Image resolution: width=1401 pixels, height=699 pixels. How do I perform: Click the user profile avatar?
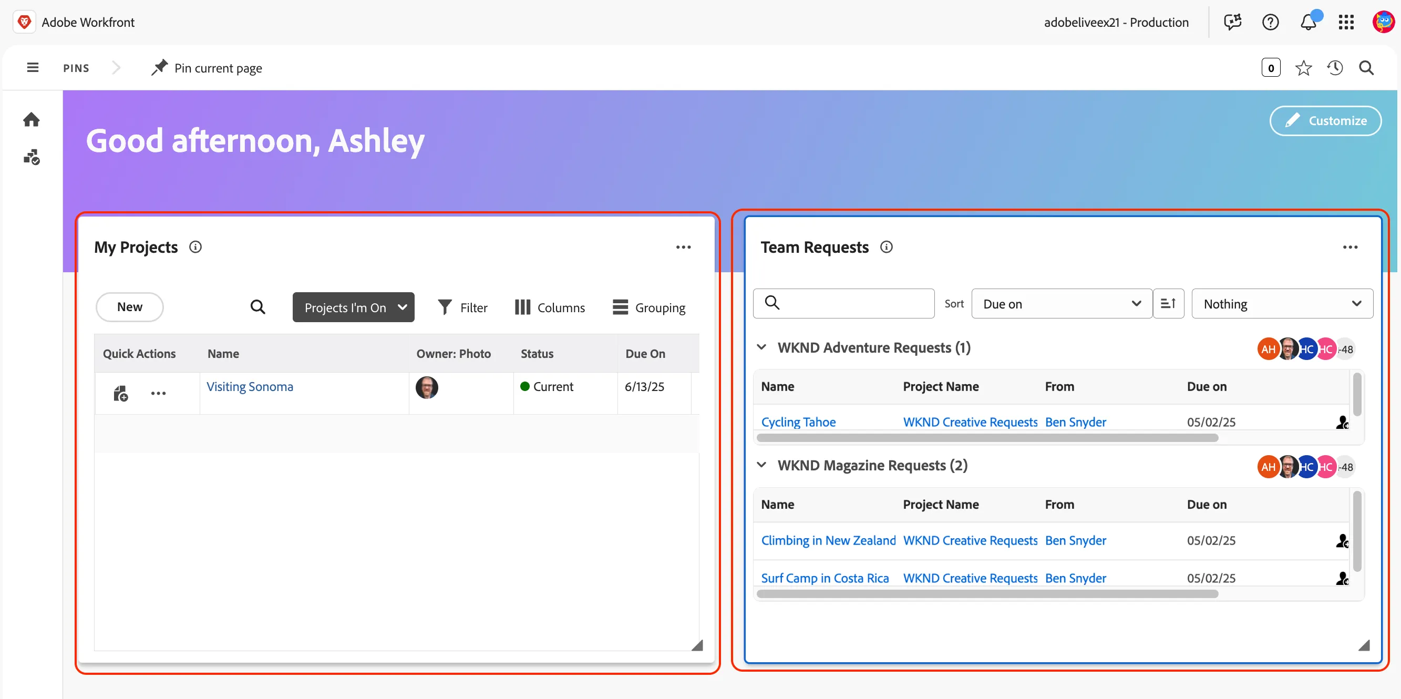(1383, 22)
